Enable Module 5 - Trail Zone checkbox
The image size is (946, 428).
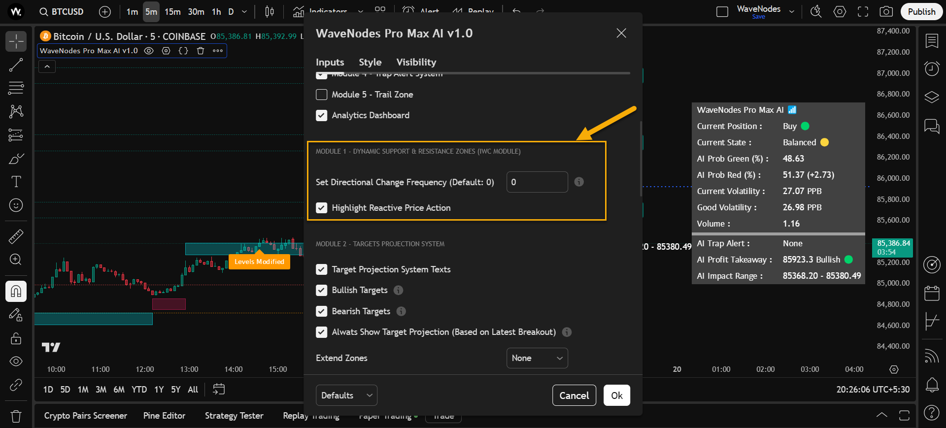point(322,95)
